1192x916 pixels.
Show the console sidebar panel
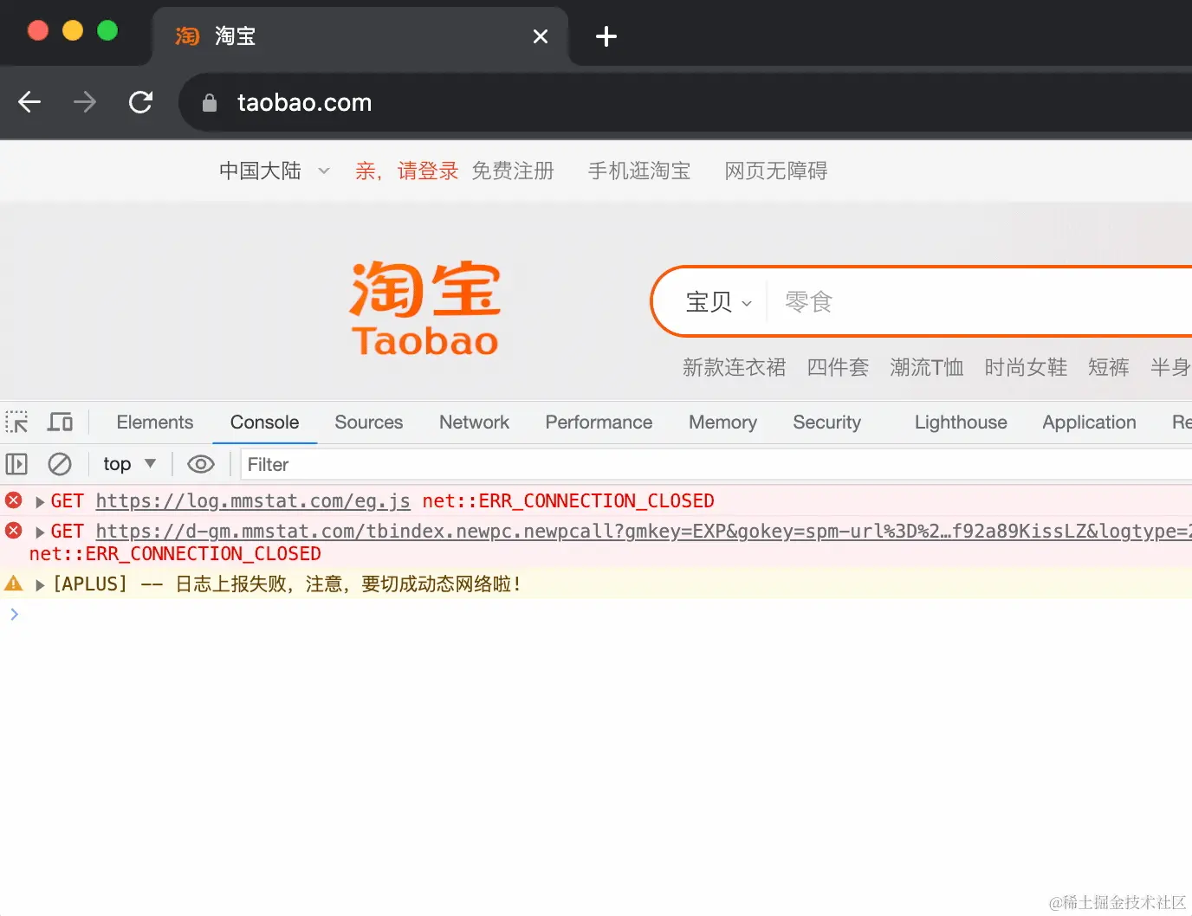(x=16, y=464)
